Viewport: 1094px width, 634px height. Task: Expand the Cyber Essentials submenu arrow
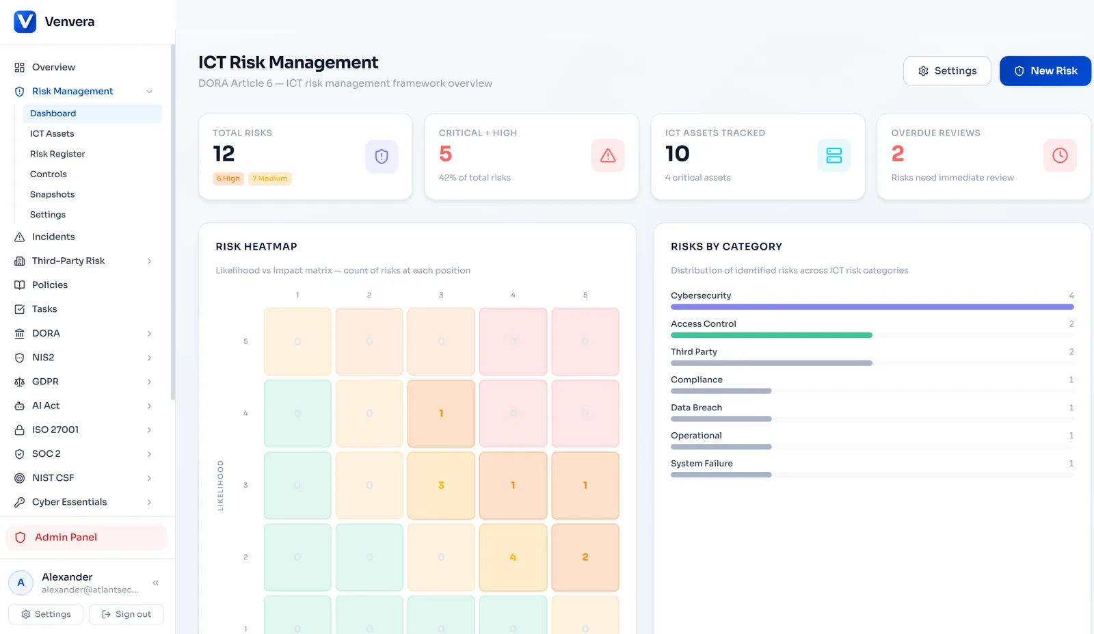pos(149,502)
